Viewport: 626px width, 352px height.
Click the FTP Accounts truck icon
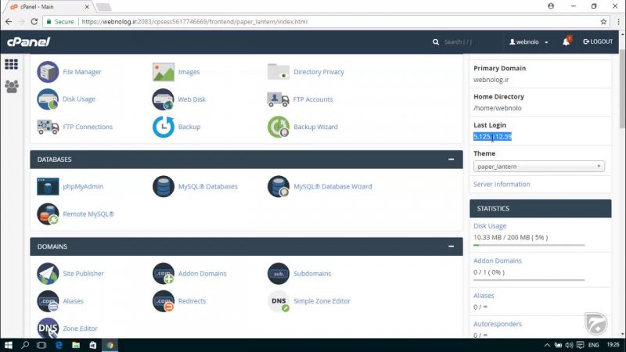point(279,99)
